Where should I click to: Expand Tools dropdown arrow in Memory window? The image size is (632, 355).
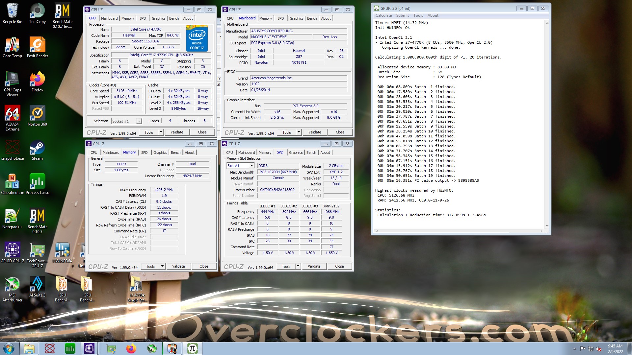(162, 266)
